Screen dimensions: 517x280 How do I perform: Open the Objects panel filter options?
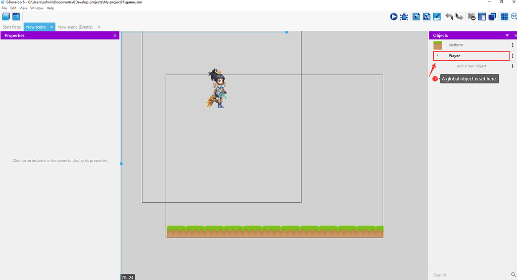[x=507, y=36]
